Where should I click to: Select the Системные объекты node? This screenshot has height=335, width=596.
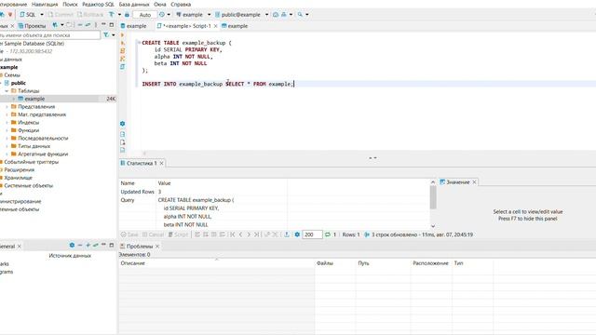pos(29,186)
